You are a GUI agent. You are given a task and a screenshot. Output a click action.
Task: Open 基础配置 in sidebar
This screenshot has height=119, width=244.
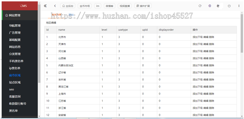15,40
